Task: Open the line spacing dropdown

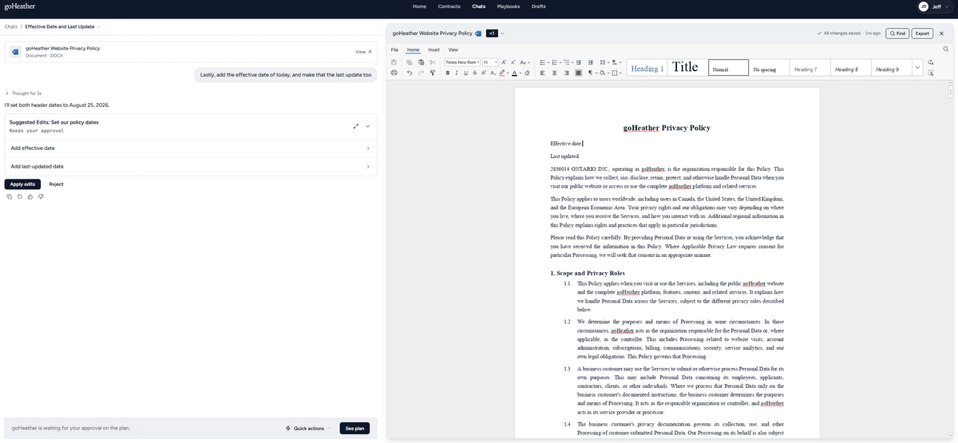Action: [x=608, y=62]
